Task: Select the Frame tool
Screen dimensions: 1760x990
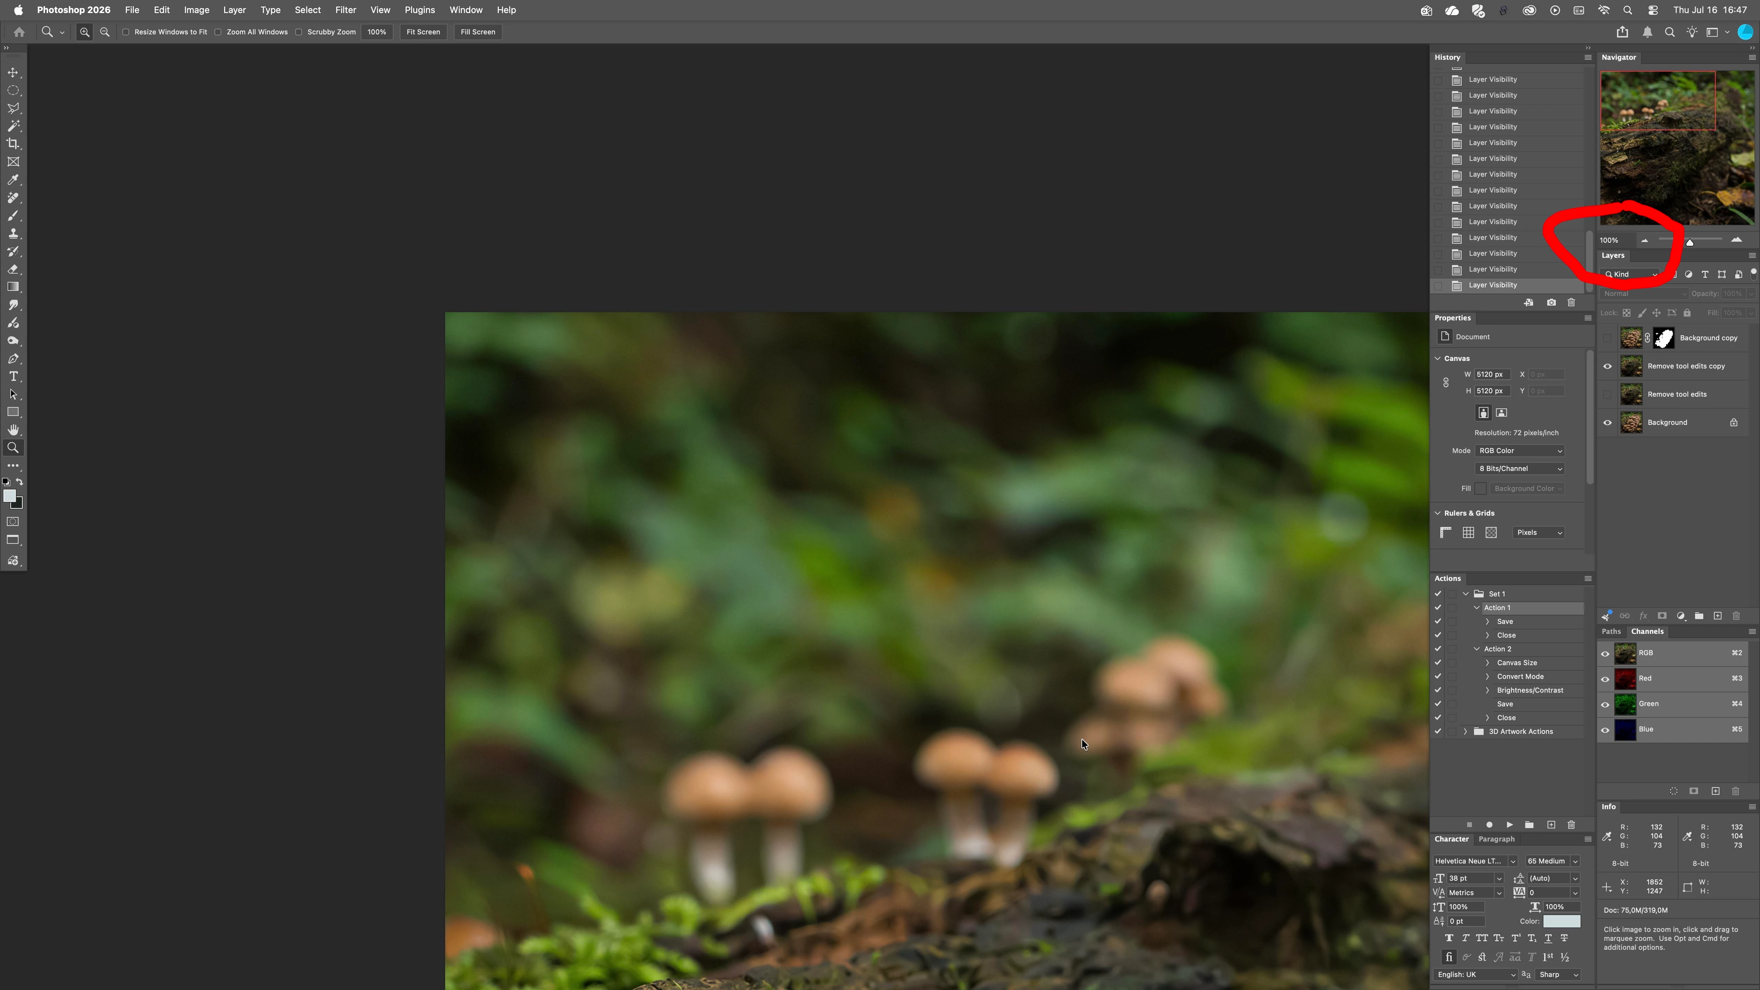Action: (x=13, y=162)
